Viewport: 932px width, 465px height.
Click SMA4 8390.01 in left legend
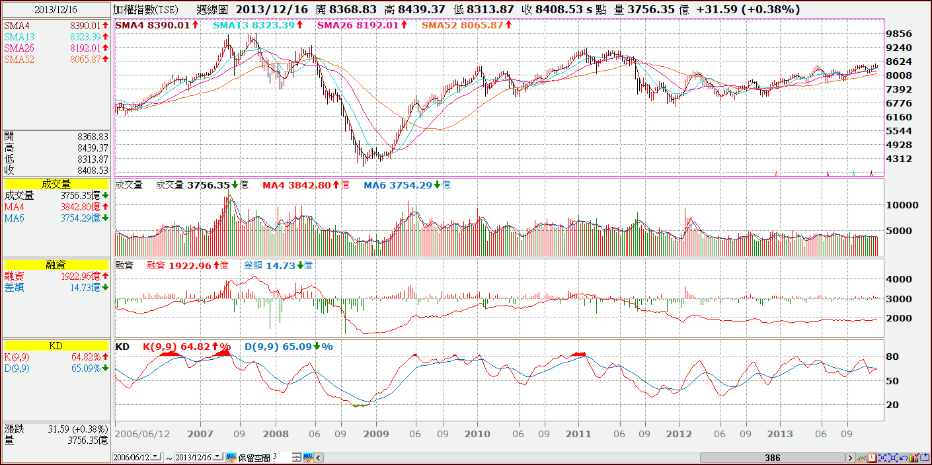click(x=56, y=24)
